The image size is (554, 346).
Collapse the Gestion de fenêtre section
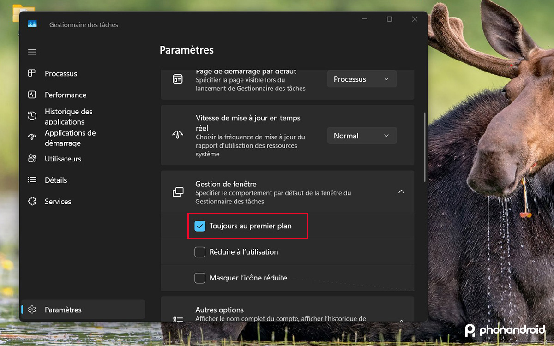coord(401,191)
